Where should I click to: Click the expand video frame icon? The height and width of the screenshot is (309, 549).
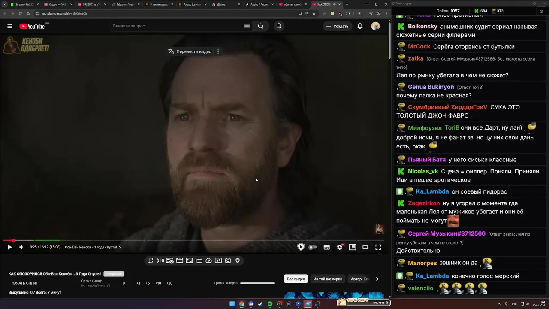click(x=189, y=261)
